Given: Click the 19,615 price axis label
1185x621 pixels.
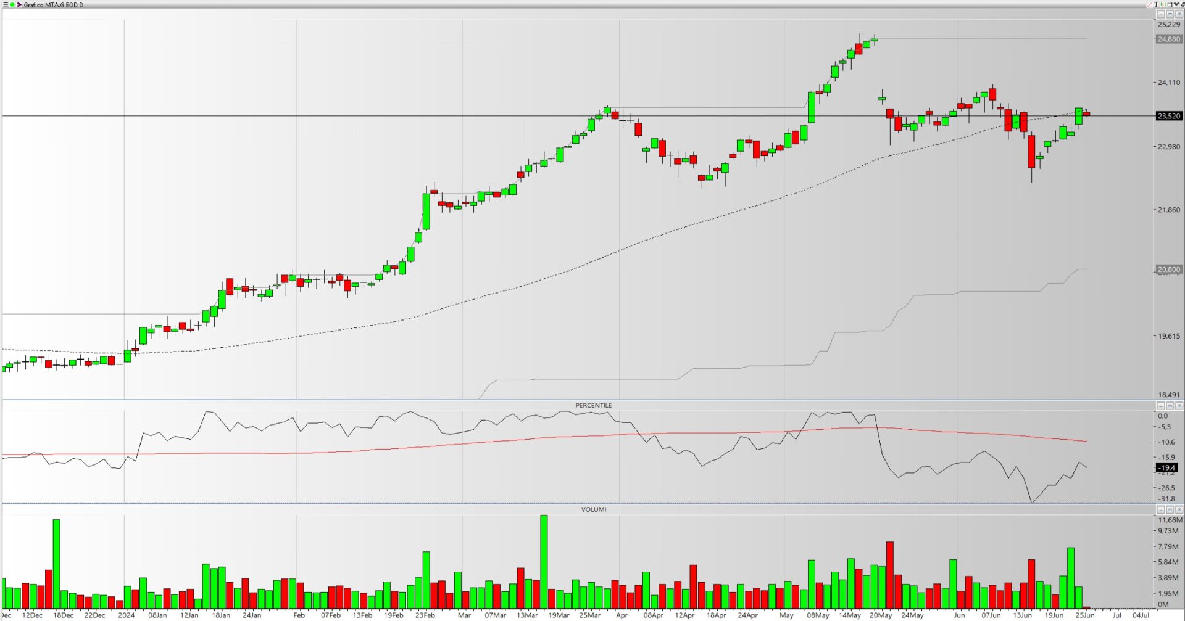Looking at the screenshot, I should tap(1169, 336).
